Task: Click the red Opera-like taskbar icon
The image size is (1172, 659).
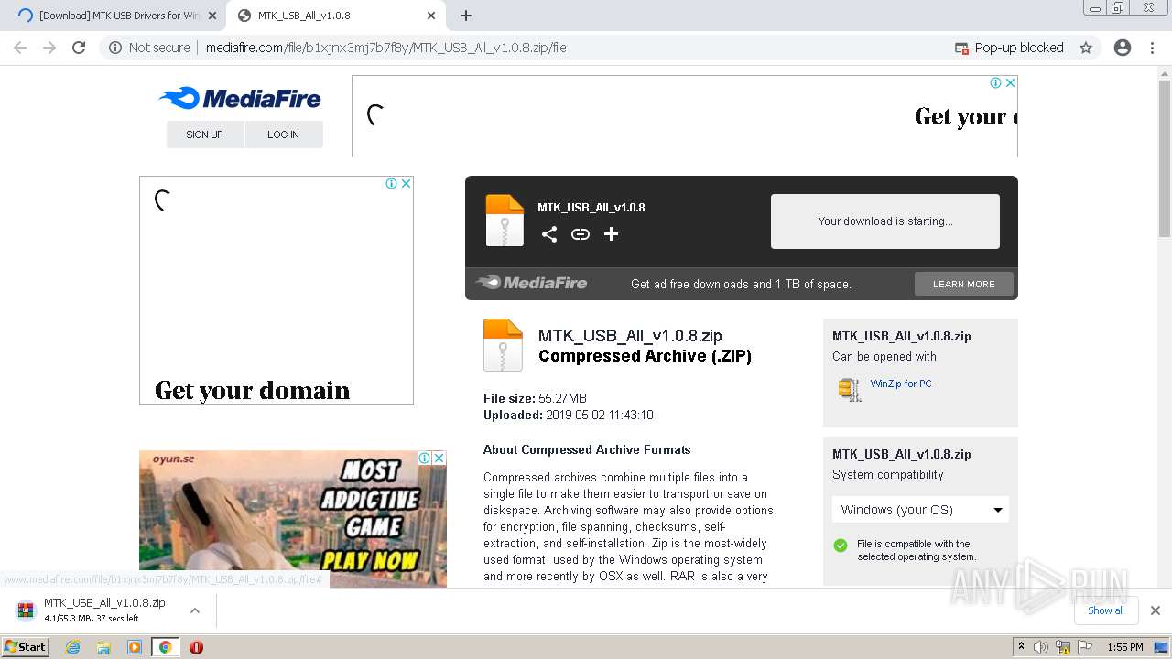Action: coord(196,647)
